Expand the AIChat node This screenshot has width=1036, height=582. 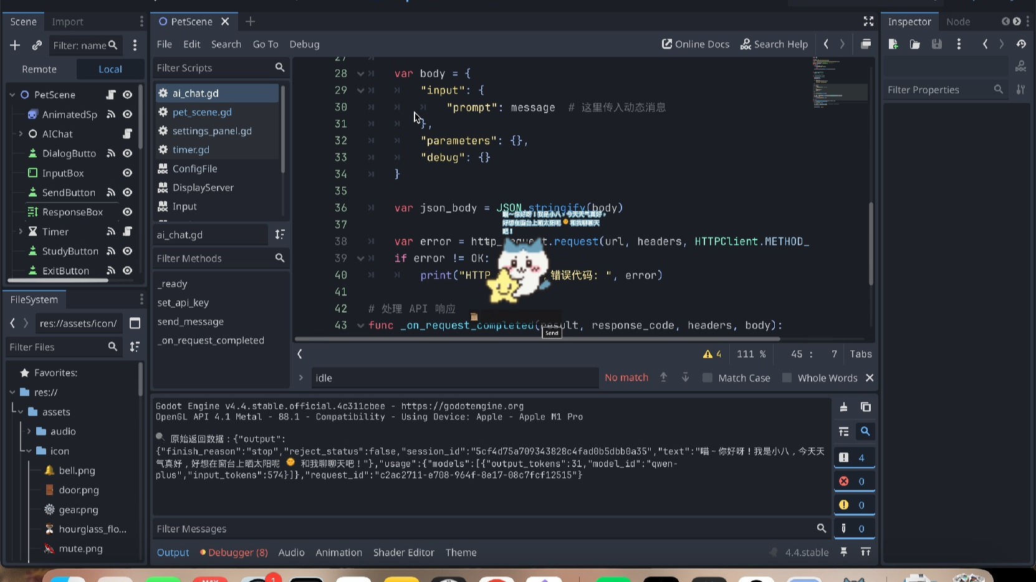coord(21,134)
